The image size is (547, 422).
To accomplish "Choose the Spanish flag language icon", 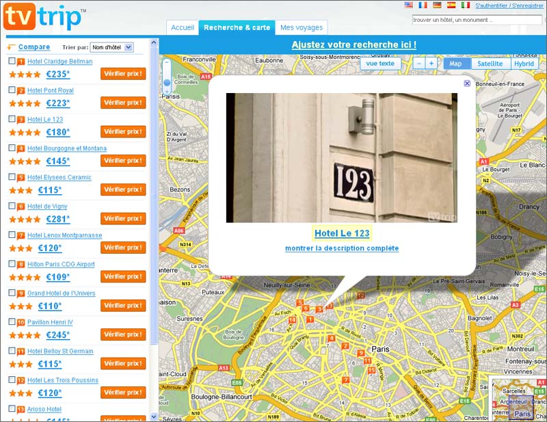I will point(451,5).
